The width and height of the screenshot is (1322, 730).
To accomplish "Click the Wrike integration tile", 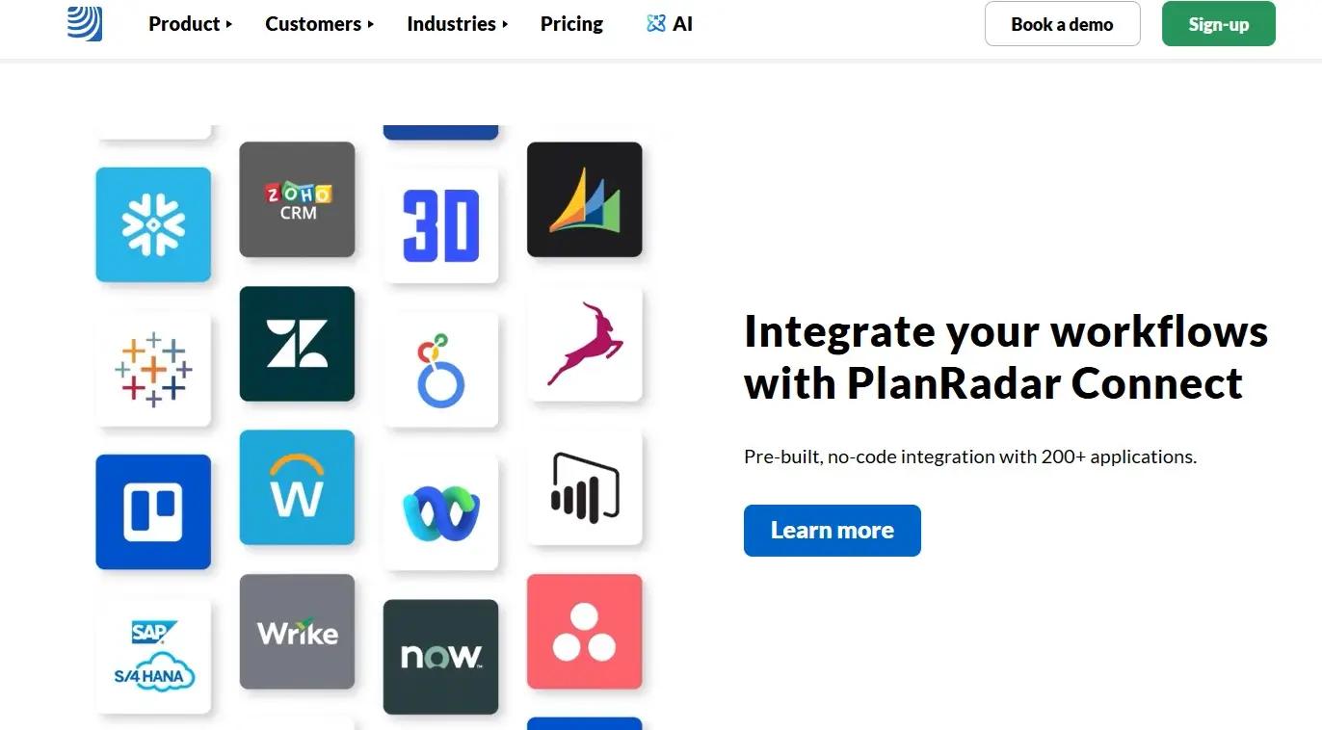I will click(297, 632).
